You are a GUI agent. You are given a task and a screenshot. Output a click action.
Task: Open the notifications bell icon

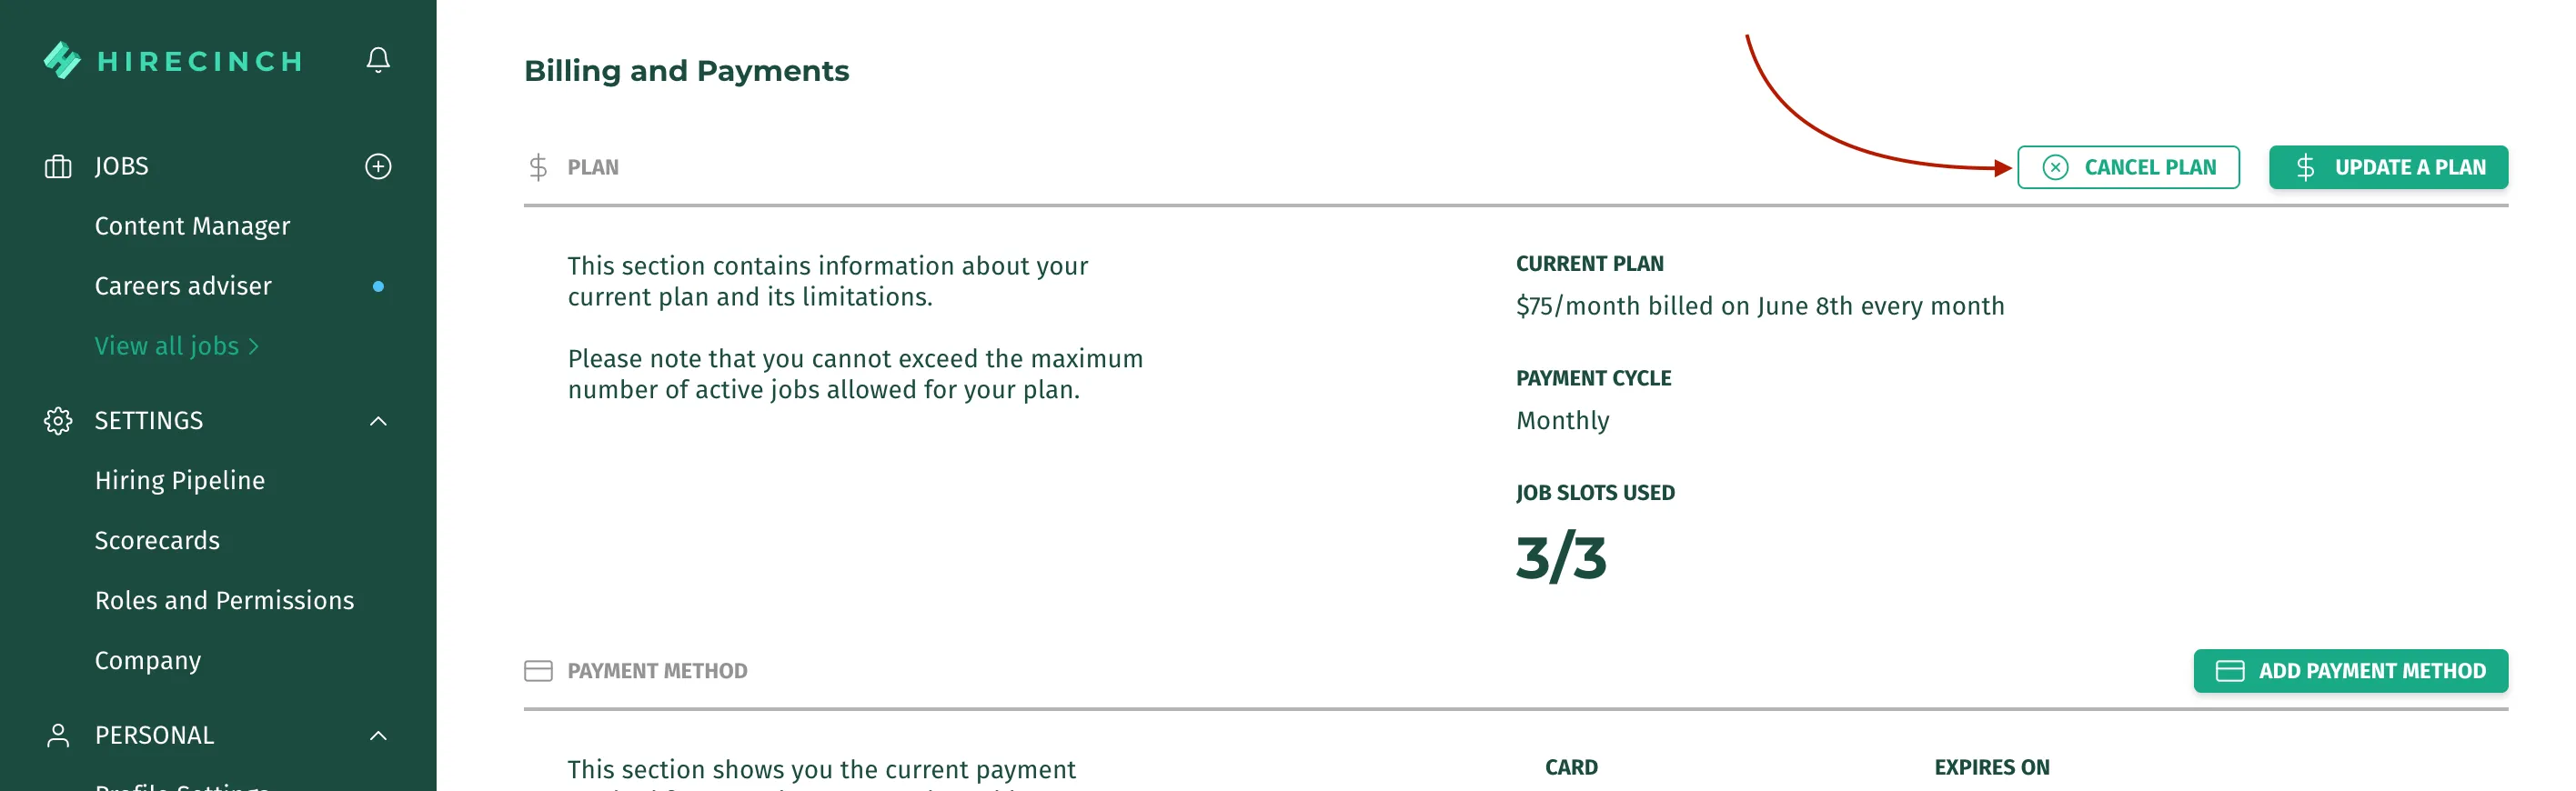(x=378, y=60)
